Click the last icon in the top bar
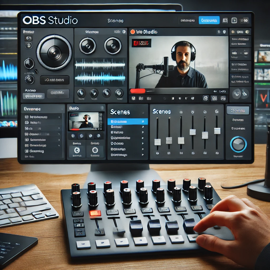Image resolution: width=270 pixels, height=270 pixels. click(x=244, y=21)
